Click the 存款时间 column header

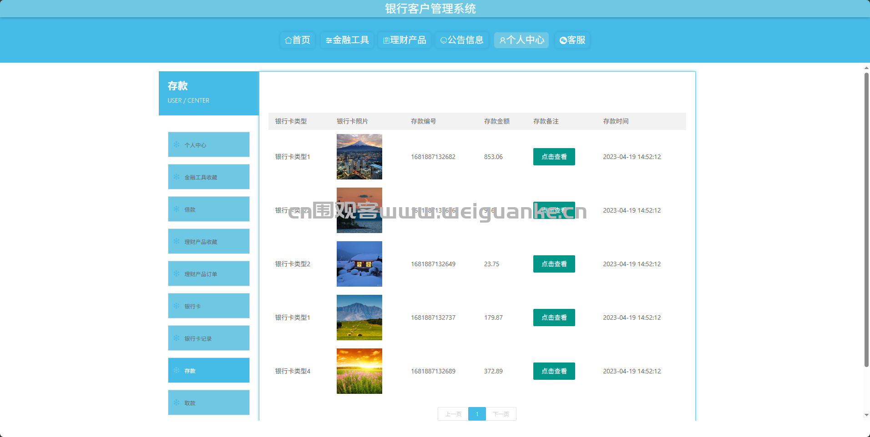616,121
